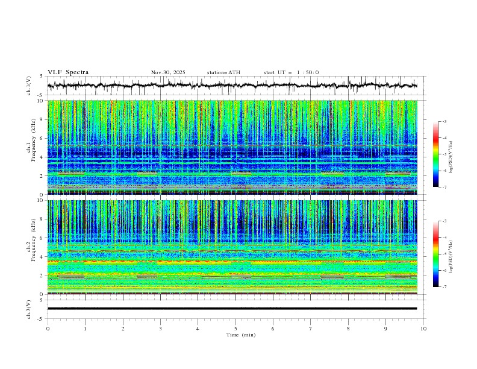Click the 4 kHz tick of ch.2 spectrogram
This screenshot has width=477, height=369.
point(41,257)
